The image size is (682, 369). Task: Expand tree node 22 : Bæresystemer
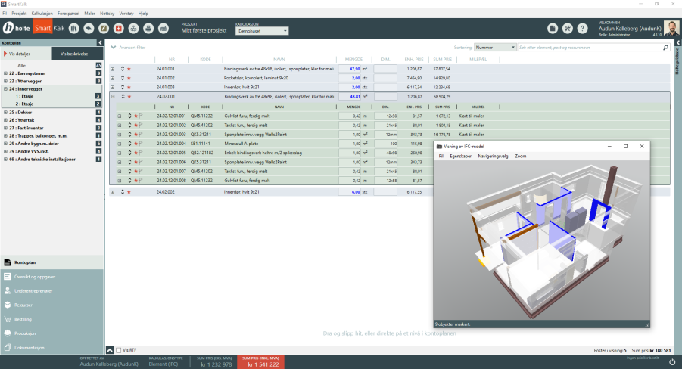point(5,73)
